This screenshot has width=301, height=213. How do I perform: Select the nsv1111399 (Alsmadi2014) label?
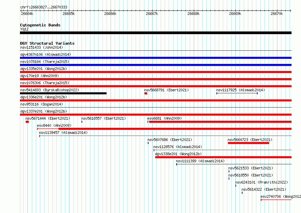(200, 161)
